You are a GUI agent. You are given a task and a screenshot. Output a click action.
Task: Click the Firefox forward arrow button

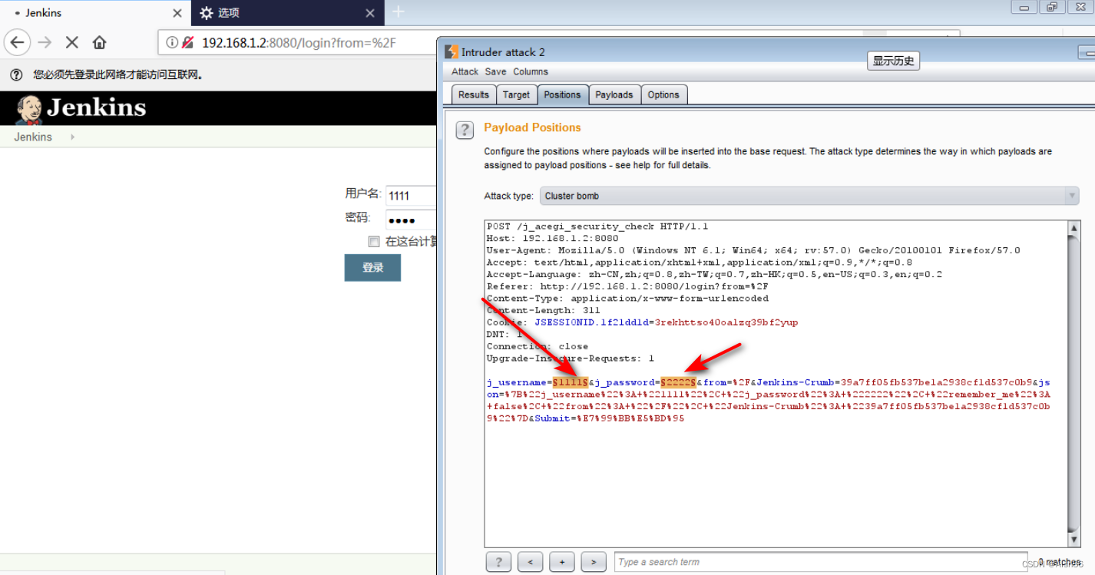45,42
